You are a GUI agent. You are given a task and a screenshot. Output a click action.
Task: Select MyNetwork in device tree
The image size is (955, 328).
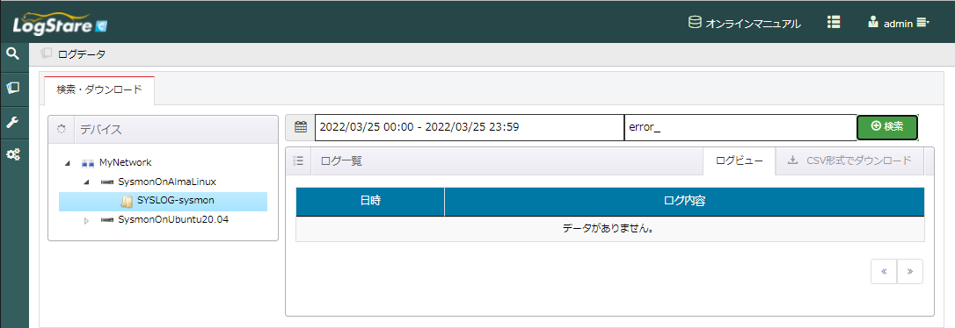125,162
